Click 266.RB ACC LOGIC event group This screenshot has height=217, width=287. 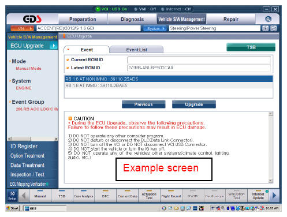click(x=36, y=109)
